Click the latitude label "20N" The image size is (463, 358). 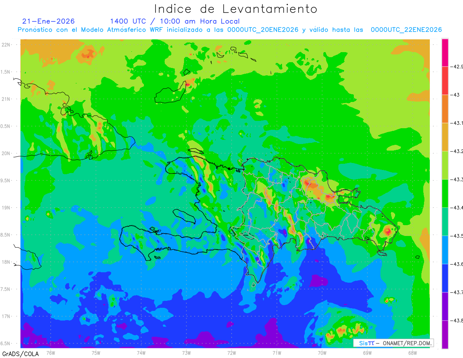pyautogui.click(x=5, y=153)
